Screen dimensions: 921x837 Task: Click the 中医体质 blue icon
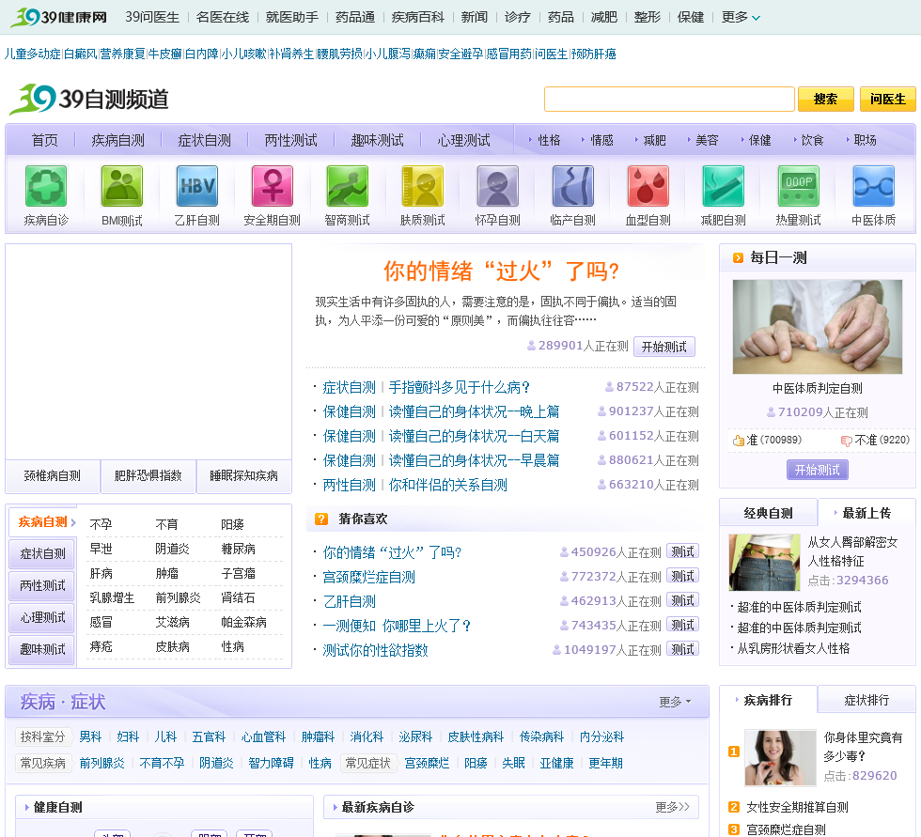click(x=873, y=186)
